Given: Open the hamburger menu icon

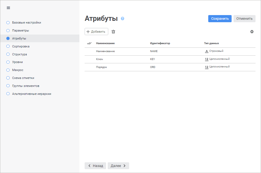Looking at the screenshot, I should coord(8,8).
